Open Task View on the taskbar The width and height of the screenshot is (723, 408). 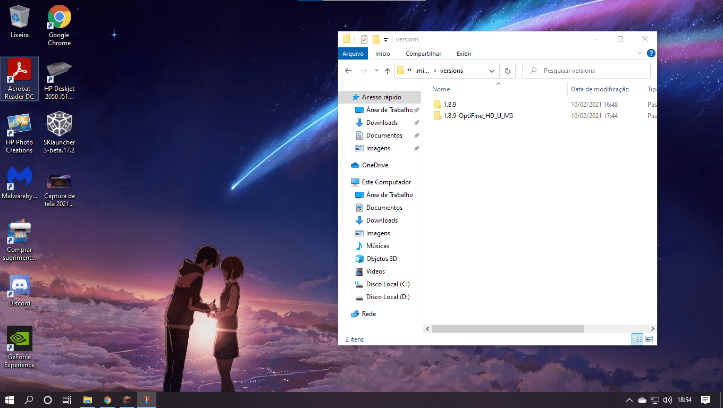pos(67,400)
